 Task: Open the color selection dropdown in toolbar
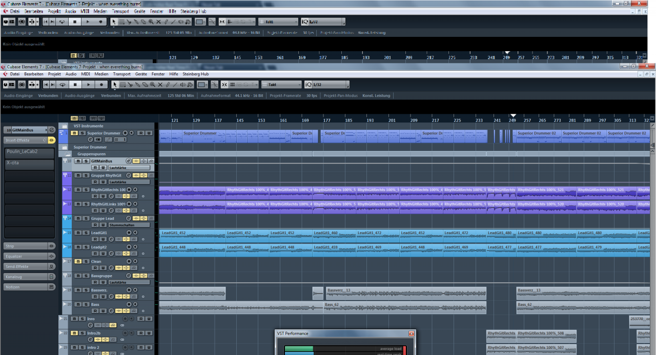pyautogui.click(x=202, y=85)
